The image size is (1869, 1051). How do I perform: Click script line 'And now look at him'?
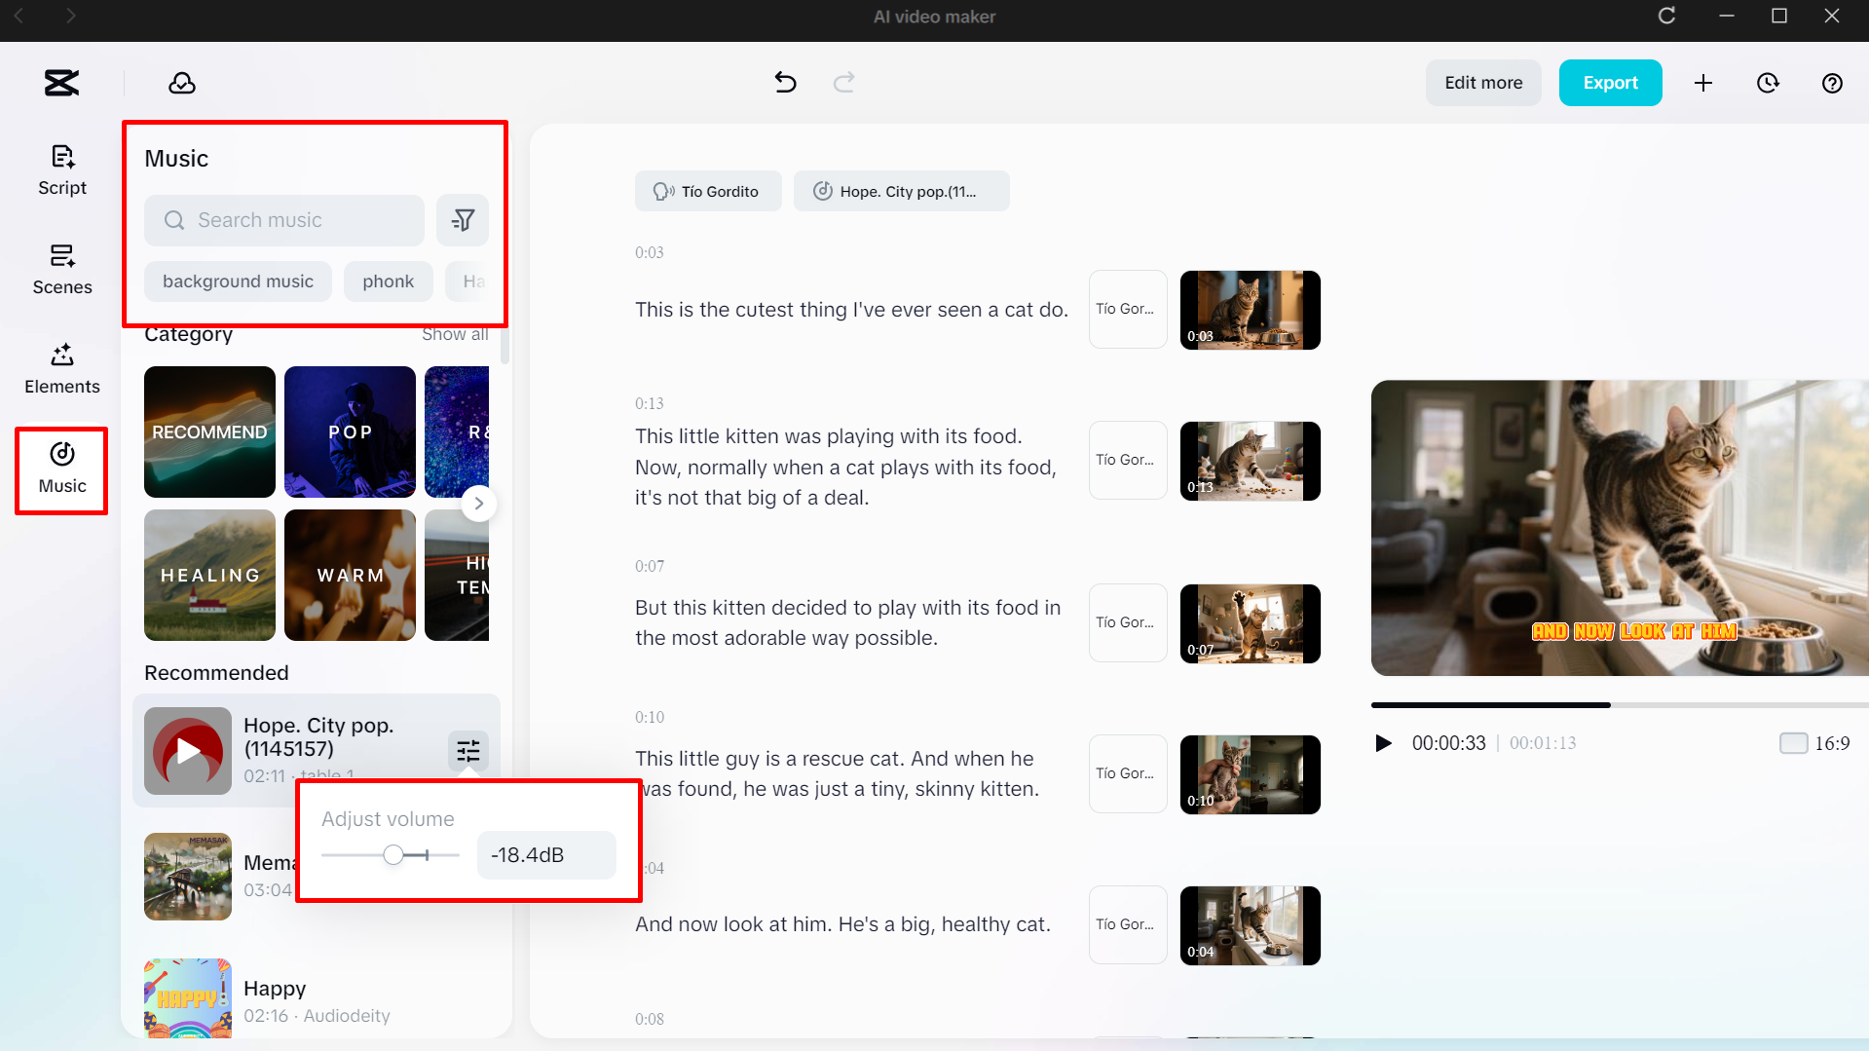click(842, 924)
